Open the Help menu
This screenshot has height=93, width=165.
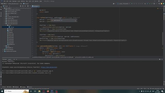41,1
